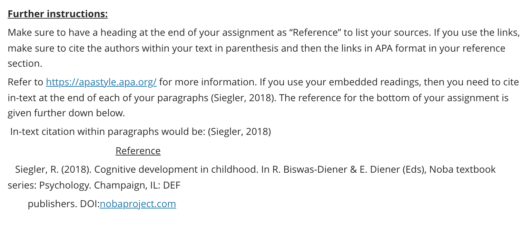Open the nobaproject.com DOI link
This screenshot has height=225, width=521.
[138, 204]
